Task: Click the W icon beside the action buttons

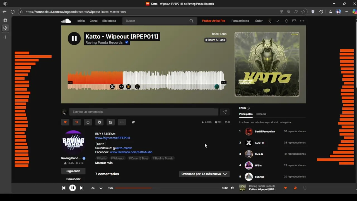Action: point(133,122)
